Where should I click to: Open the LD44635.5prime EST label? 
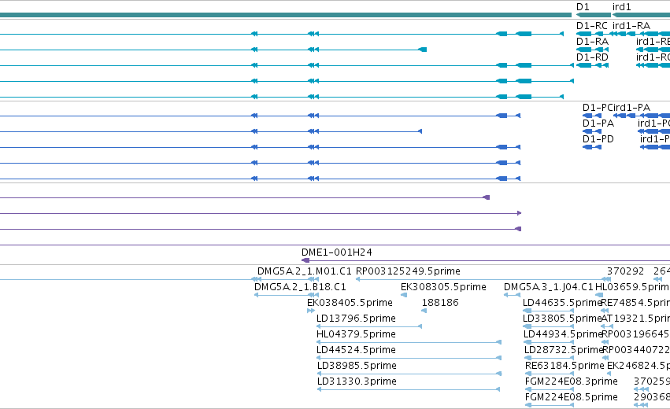(x=562, y=303)
